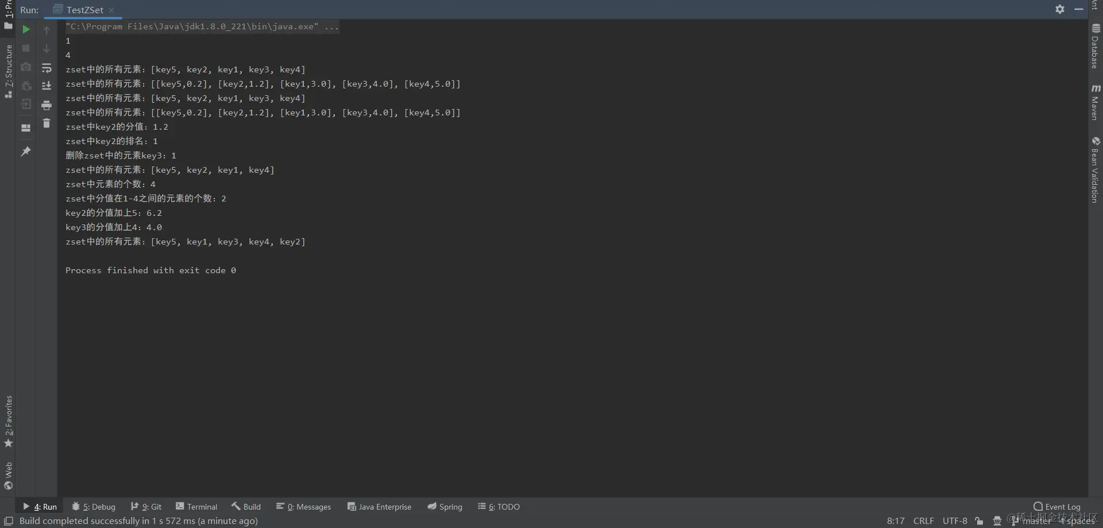Click the 'zset中key2的分值: 1.2' output line

pyautogui.click(x=117, y=127)
